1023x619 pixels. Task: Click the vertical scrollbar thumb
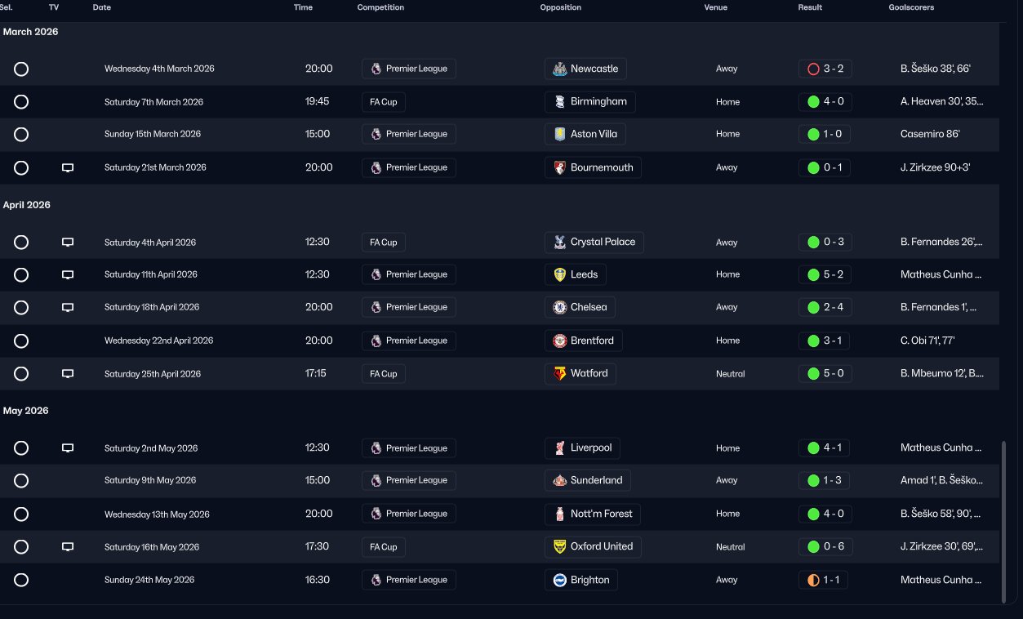pos(1004,522)
